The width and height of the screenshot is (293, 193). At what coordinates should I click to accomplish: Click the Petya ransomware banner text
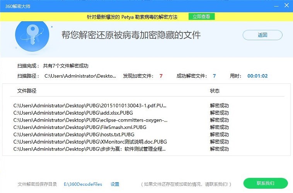132,17
